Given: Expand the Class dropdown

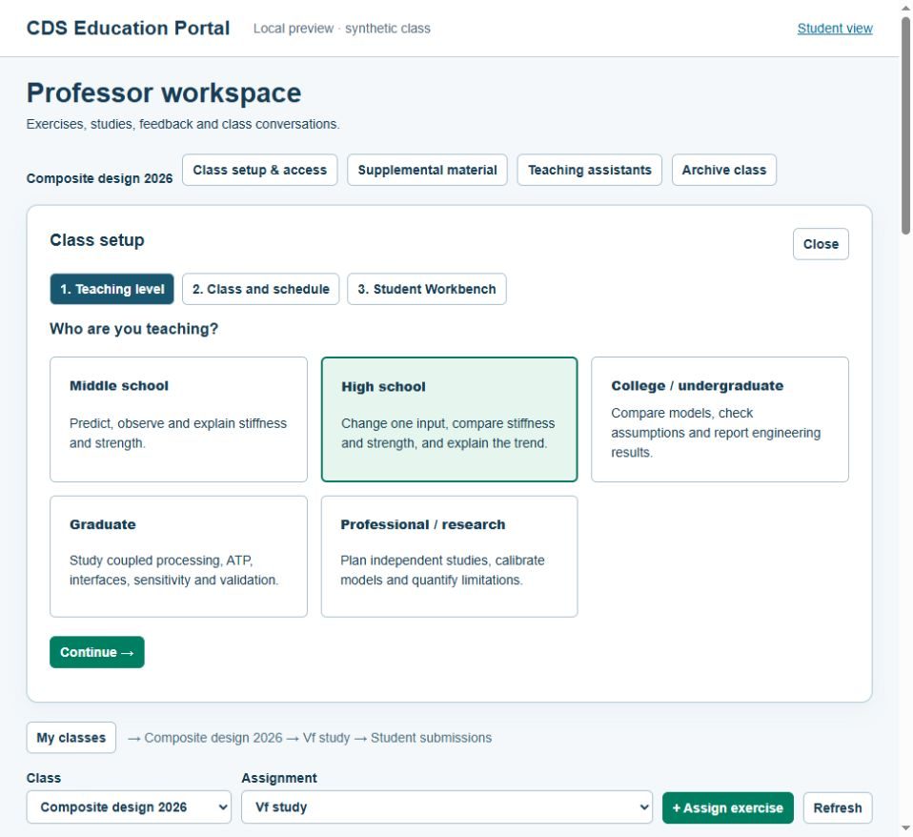Looking at the screenshot, I should click(x=129, y=807).
